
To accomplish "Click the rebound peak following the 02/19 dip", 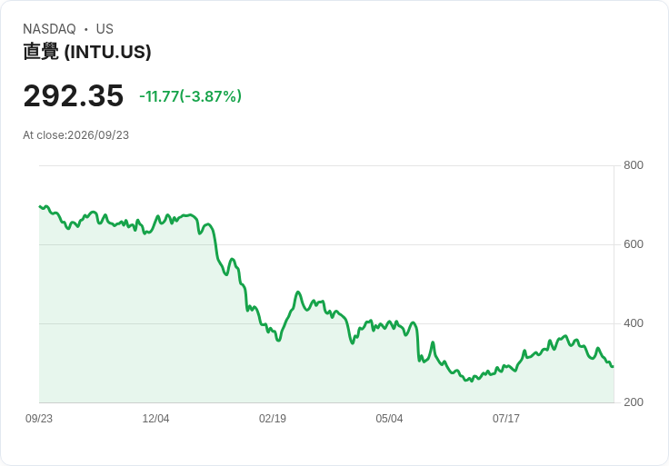I will (298, 292).
